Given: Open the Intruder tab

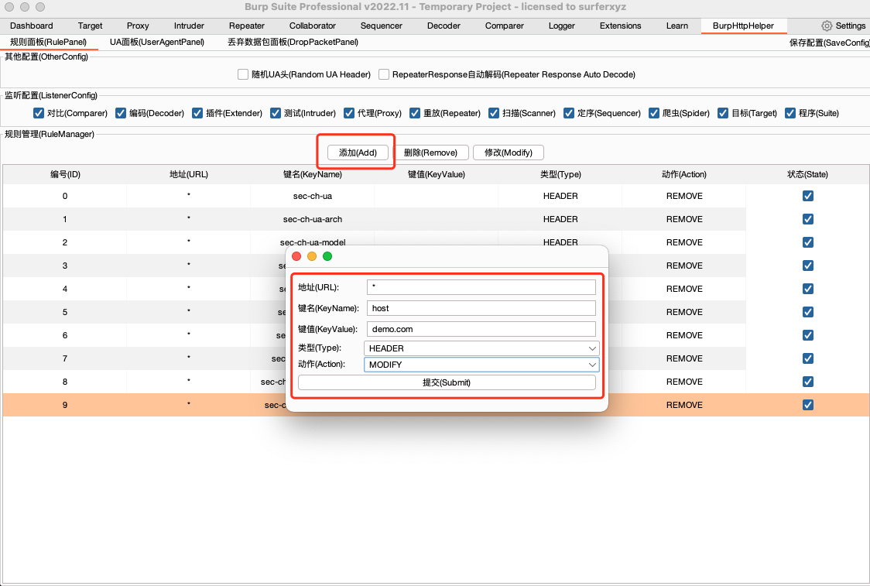Looking at the screenshot, I should tap(189, 26).
